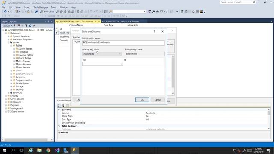The height and width of the screenshot is (154, 274).
Task: Click the Filter funnel icon in Object Explorer
Action: [26, 26]
